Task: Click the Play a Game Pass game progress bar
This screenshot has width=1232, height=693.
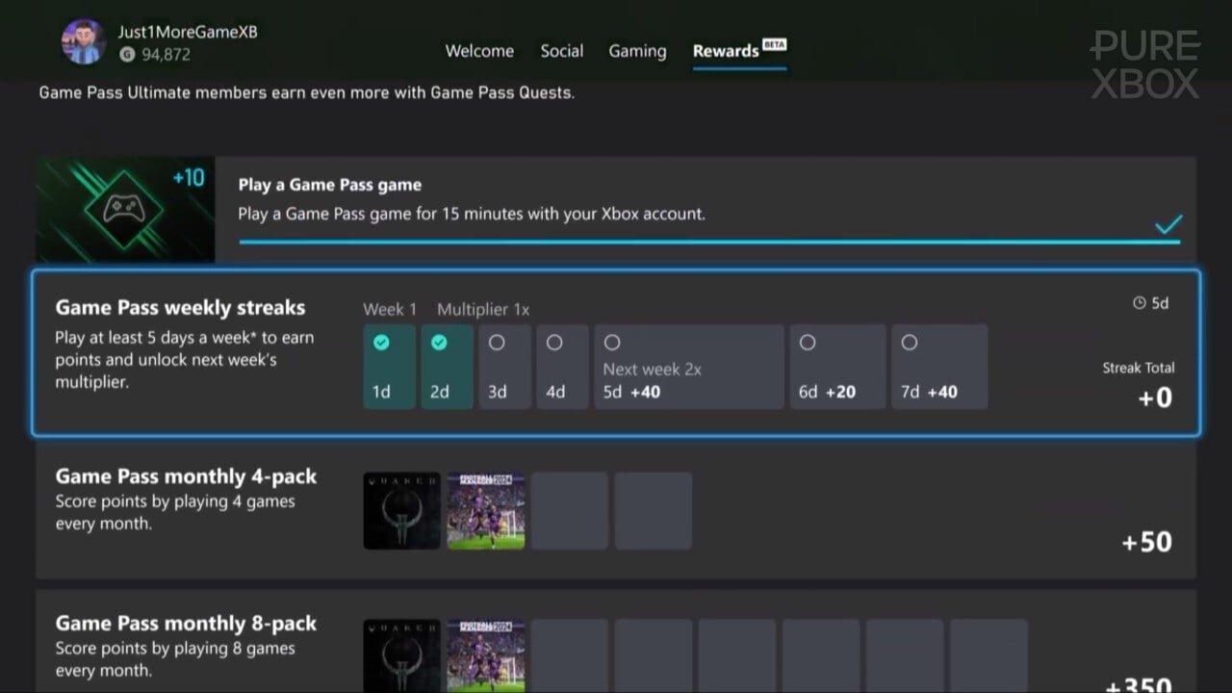Action: pos(709,242)
